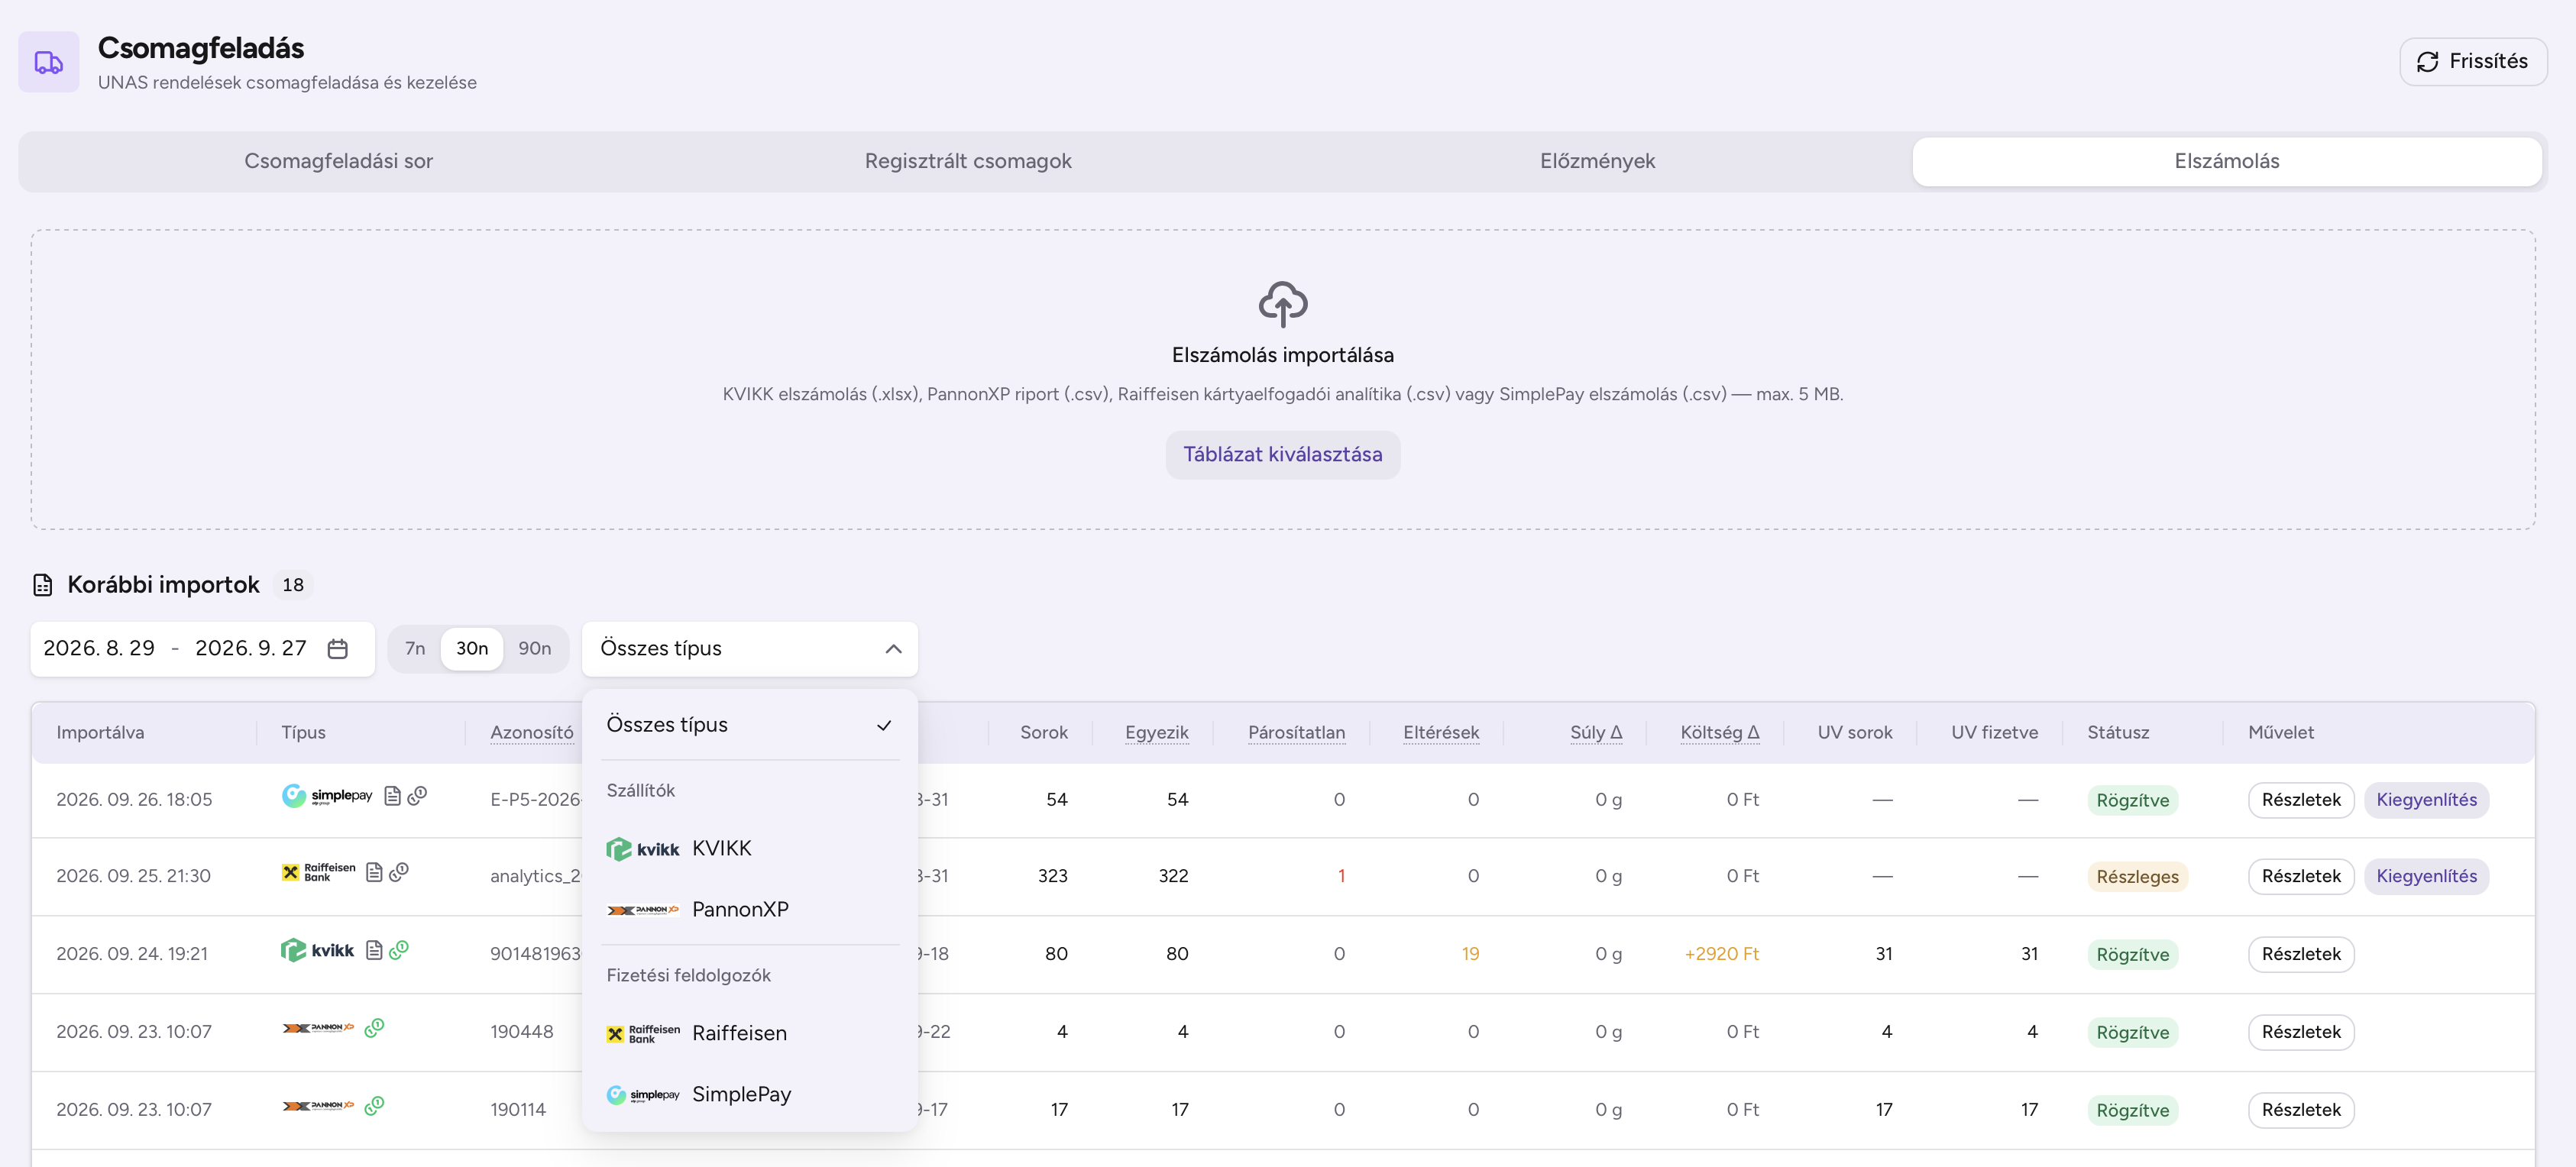Click the delivery truck icon beside Csomagfeladás
The width and height of the screenshot is (2576, 1167).
tap(48, 62)
